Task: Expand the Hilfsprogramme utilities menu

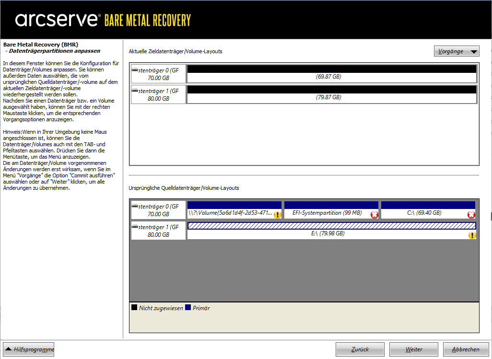Action: [29, 349]
